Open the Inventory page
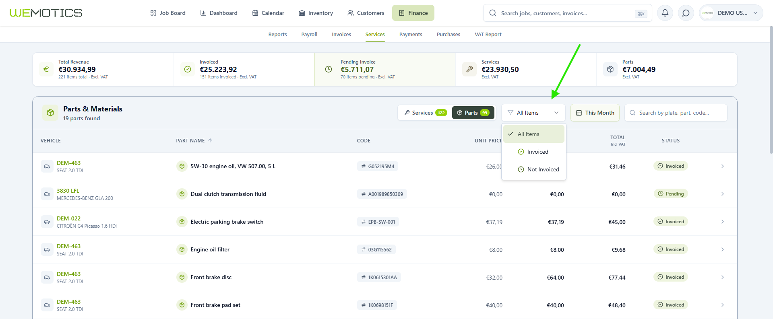This screenshot has height=319, width=773. tap(316, 13)
